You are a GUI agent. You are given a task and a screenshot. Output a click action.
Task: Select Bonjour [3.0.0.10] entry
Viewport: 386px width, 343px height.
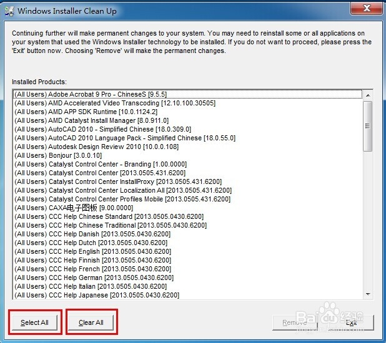(187, 155)
